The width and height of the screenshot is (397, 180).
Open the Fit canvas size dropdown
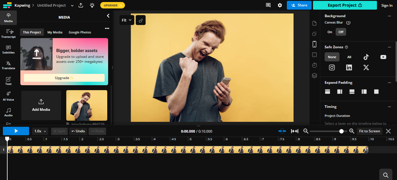pos(127,20)
